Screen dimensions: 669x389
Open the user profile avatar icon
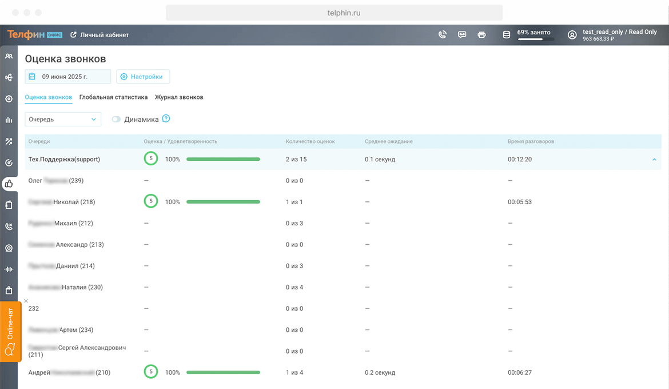[572, 35]
